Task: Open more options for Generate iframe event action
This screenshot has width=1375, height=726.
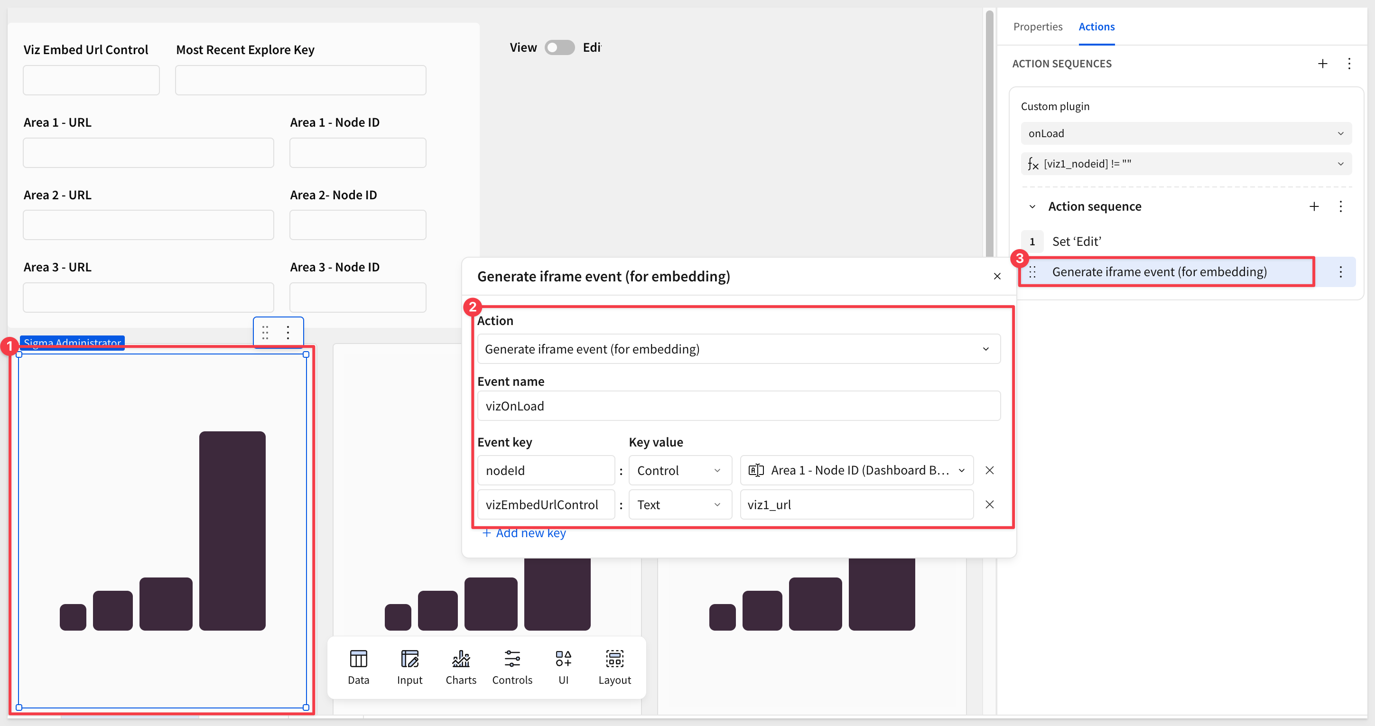Action: click(x=1340, y=272)
